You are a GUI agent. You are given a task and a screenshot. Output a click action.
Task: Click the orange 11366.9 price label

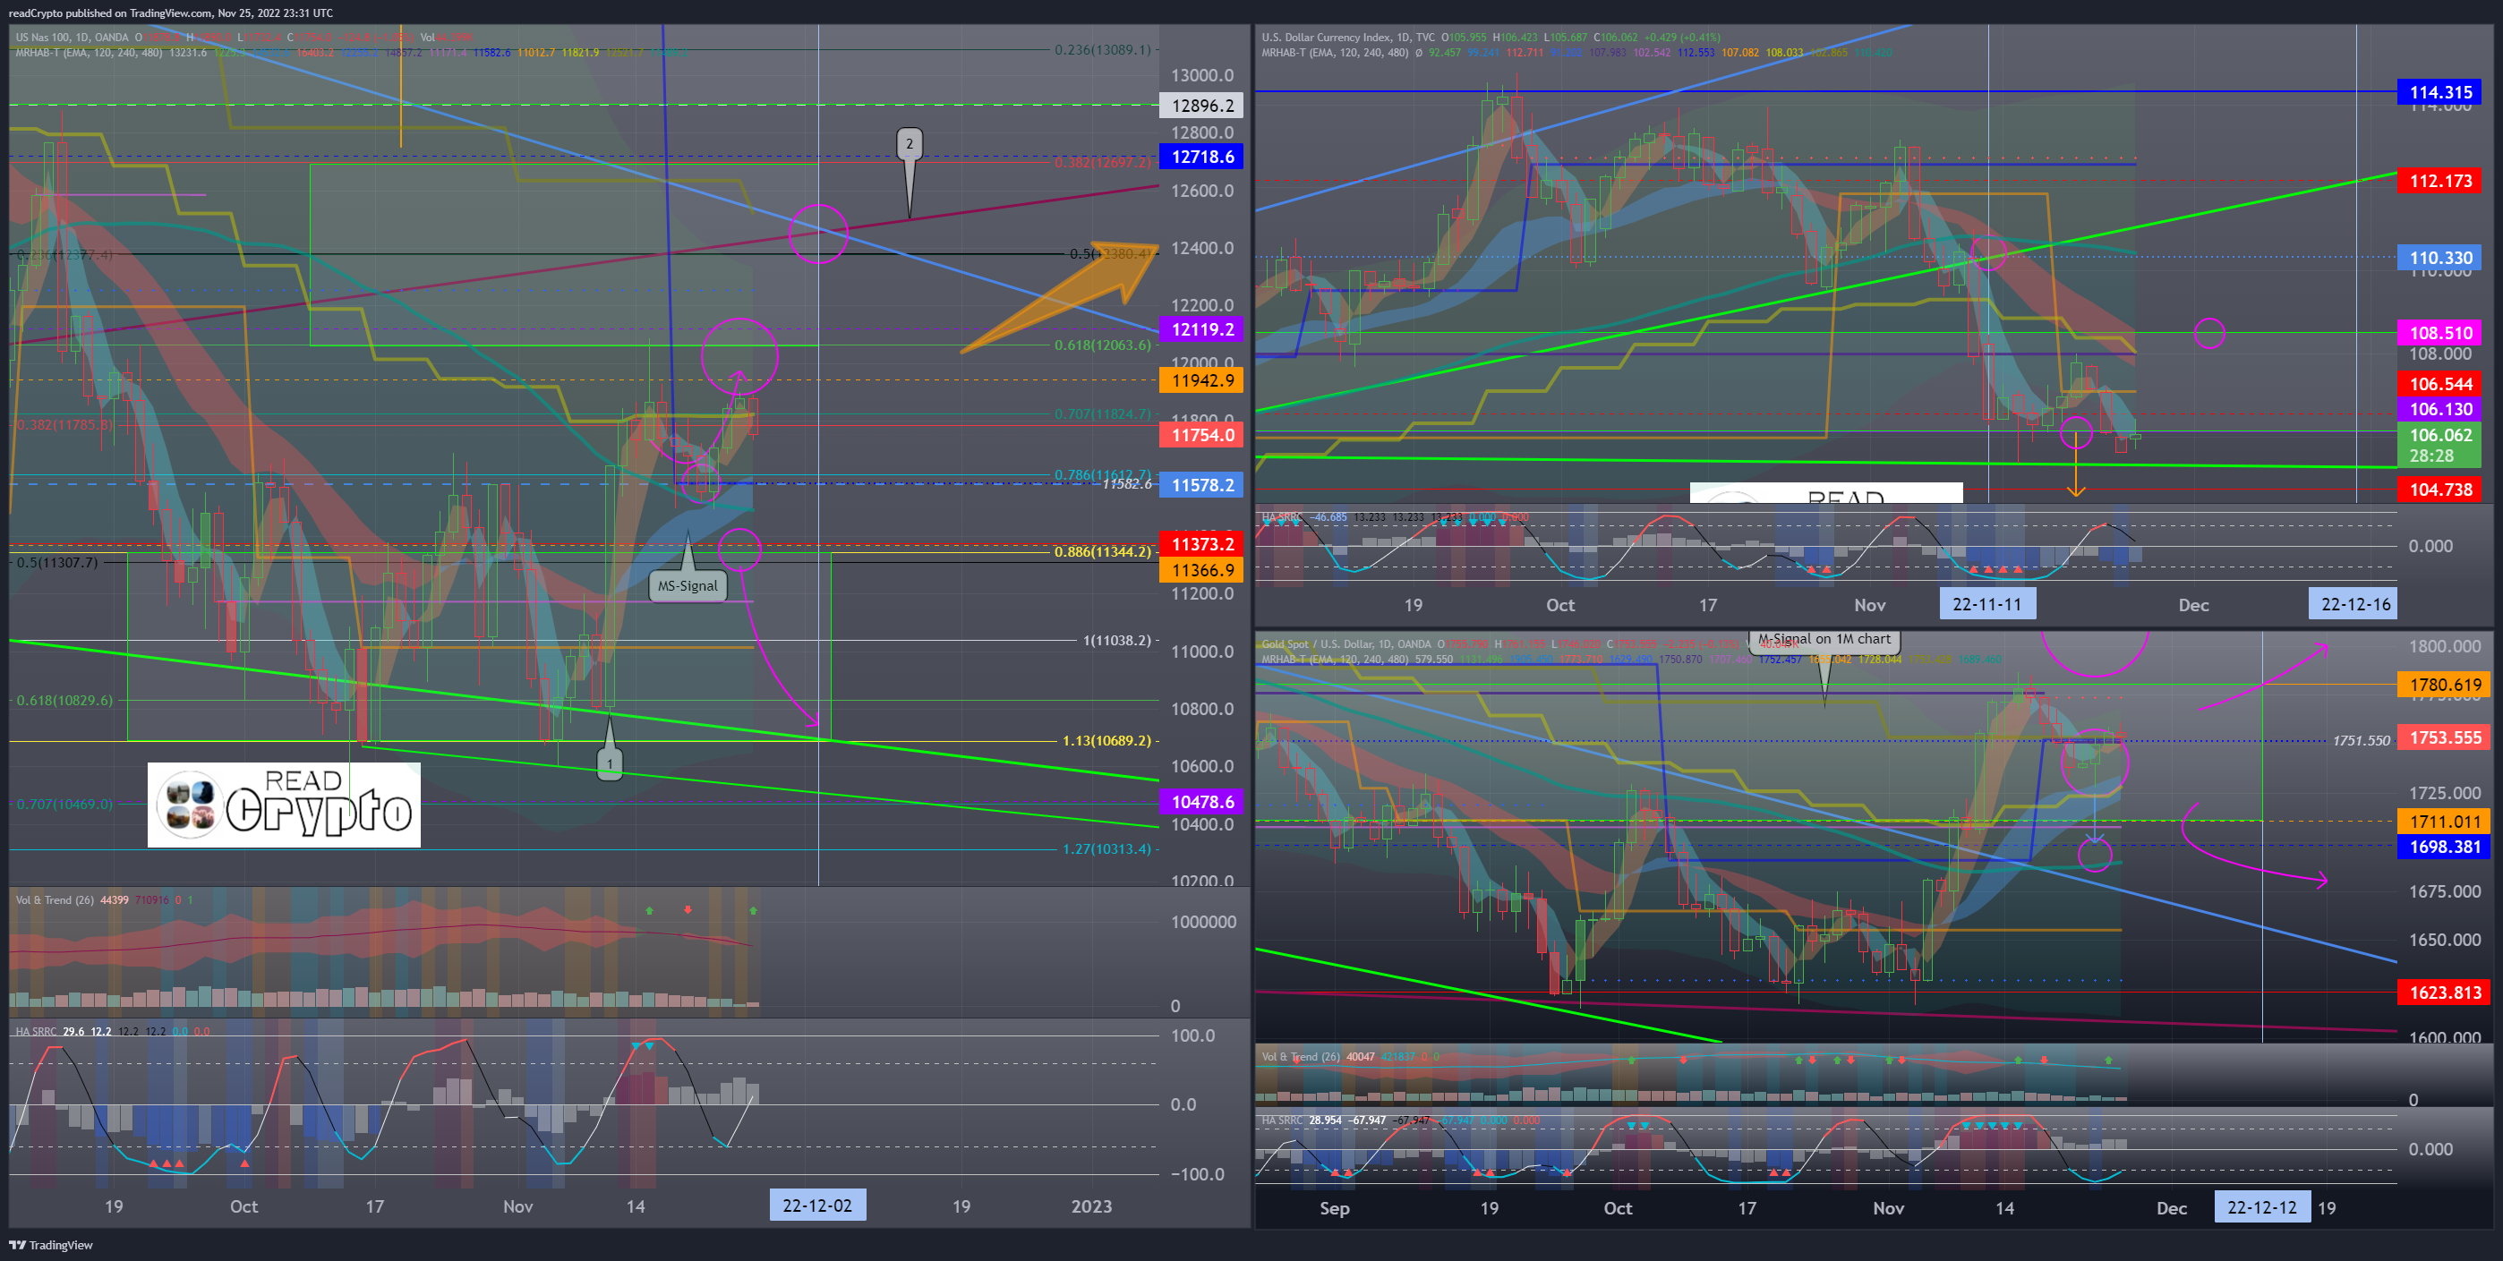[x=1202, y=570]
